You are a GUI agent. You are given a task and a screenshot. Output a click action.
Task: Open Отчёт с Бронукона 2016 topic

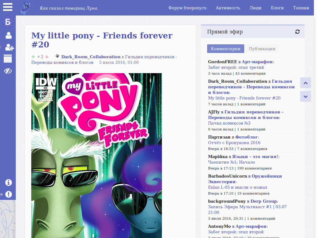pos(234,143)
